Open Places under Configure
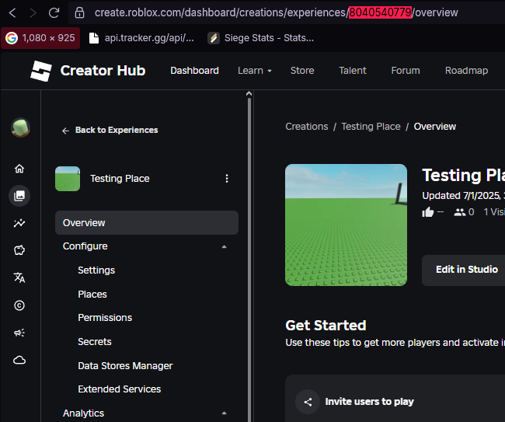Image resolution: width=505 pixels, height=422 pixels. (92, 294)
